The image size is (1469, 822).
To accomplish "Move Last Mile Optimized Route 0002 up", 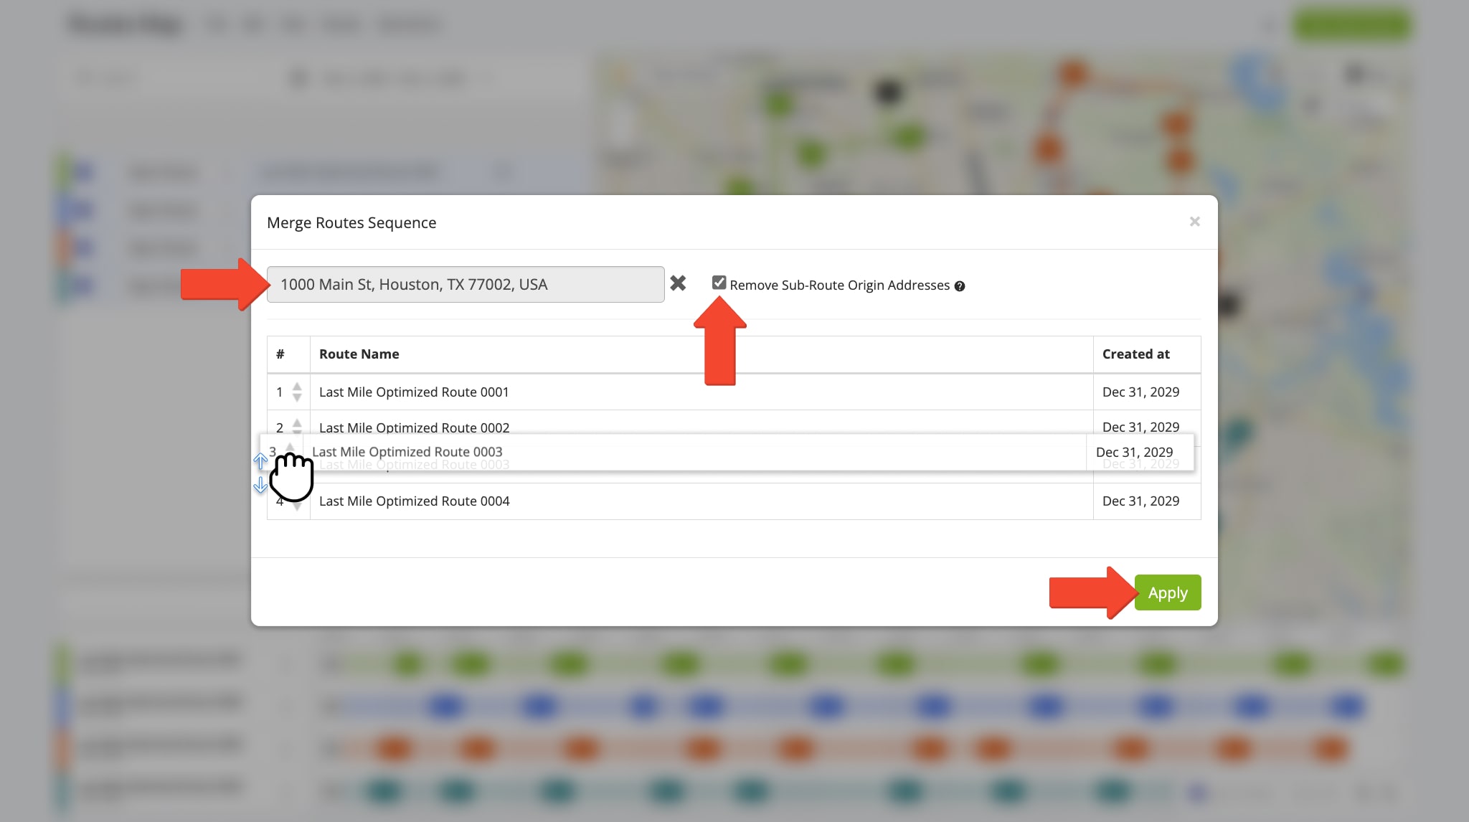I will pyautogui.click(x=297, y=422).
